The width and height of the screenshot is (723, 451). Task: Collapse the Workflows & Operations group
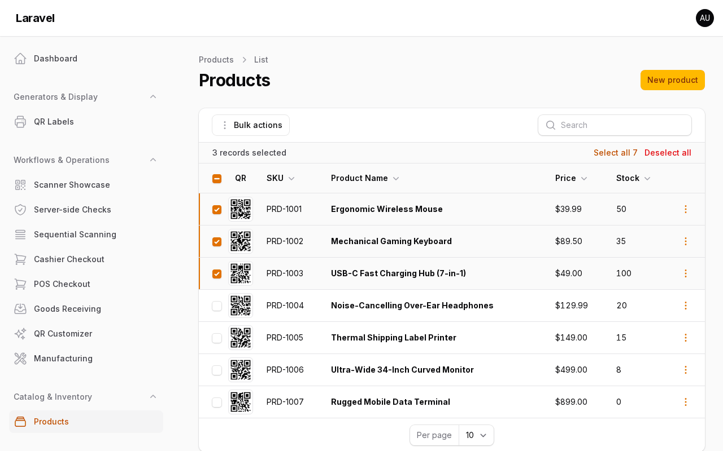153,160
